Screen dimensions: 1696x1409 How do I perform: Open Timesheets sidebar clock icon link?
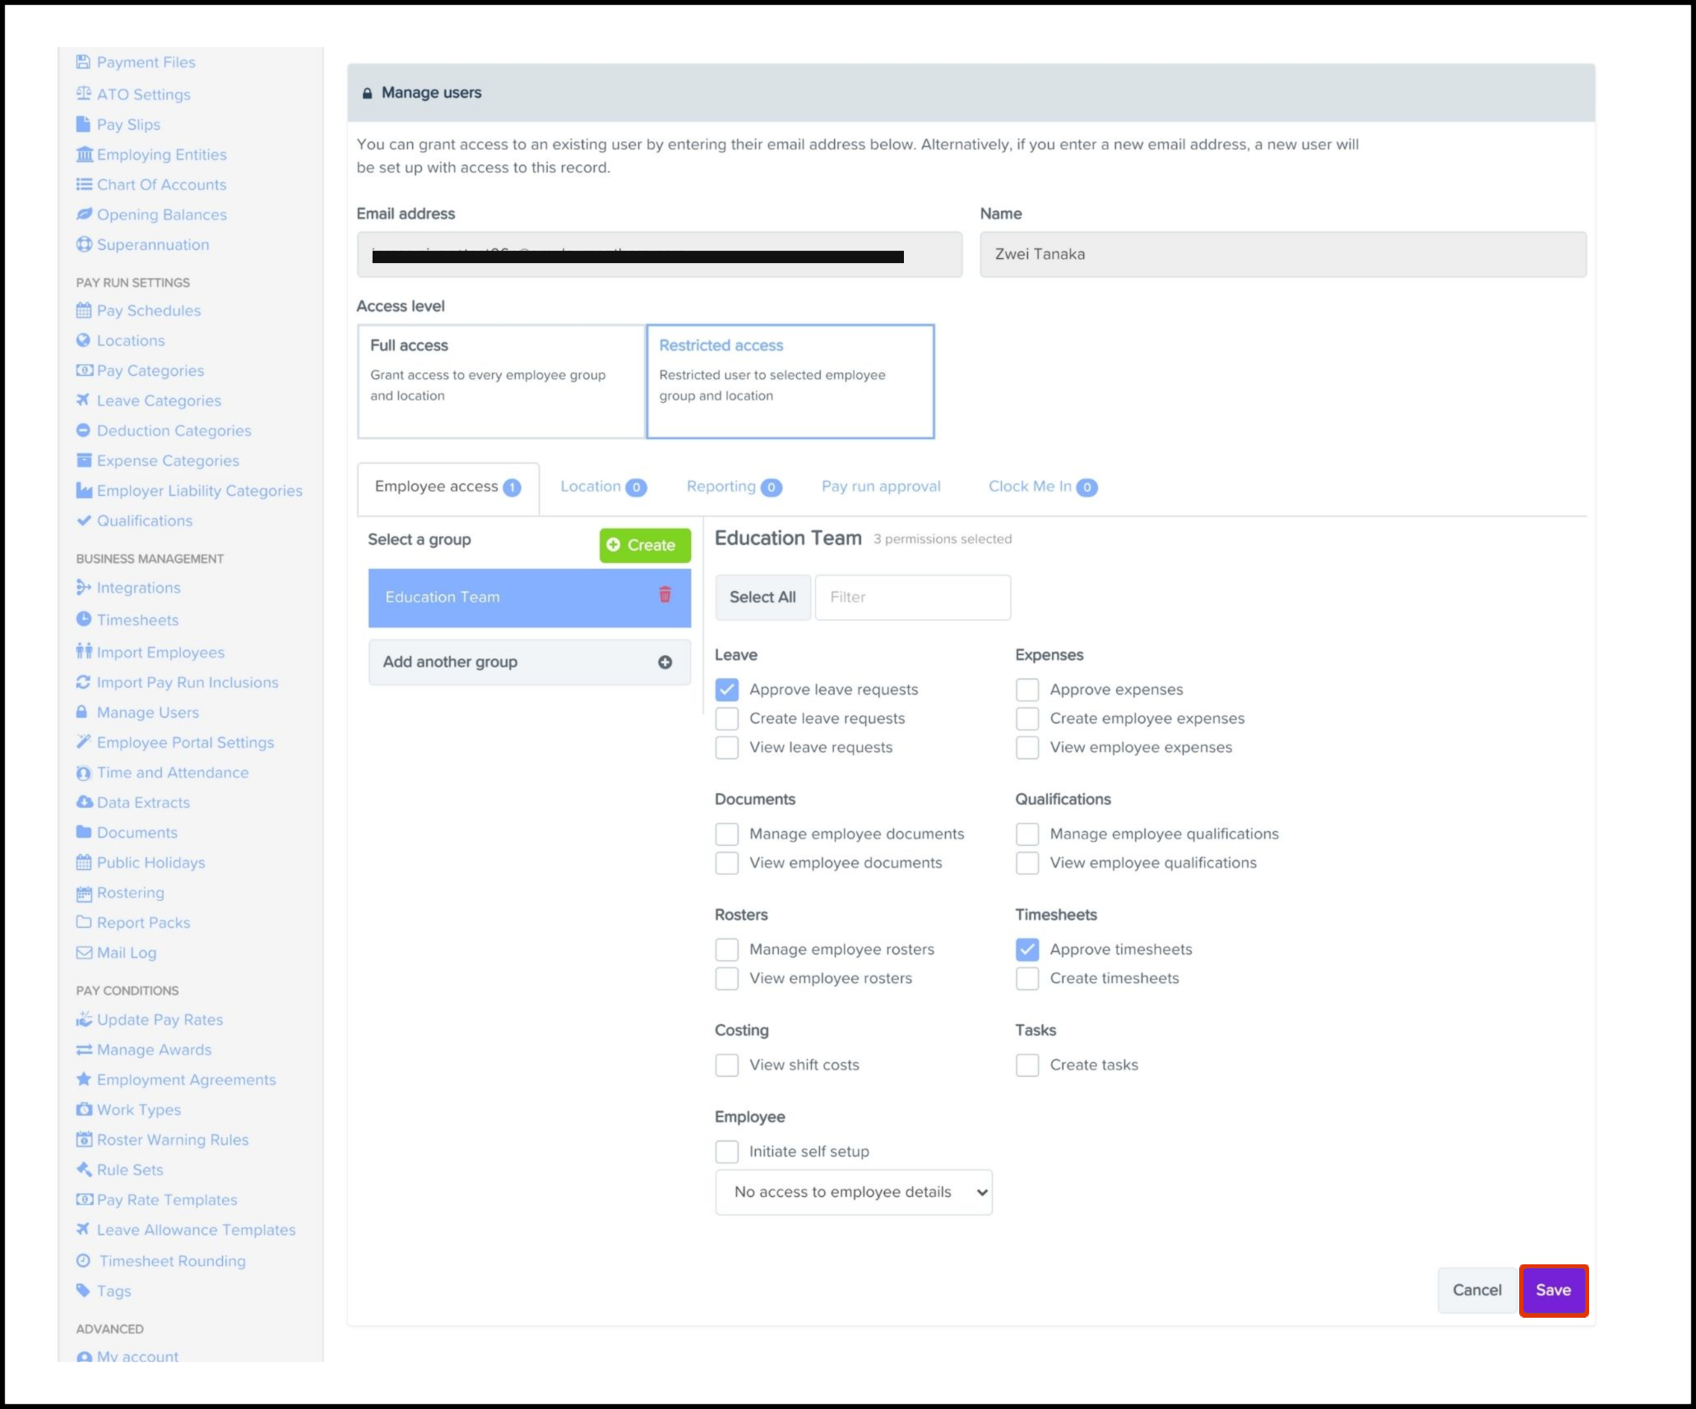pos(83,620)
